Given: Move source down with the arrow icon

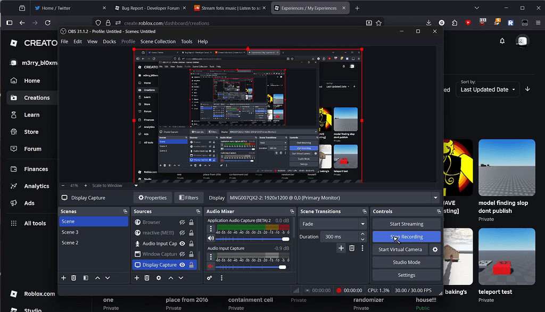Looking at the screenshot, I should coord(181,278).
